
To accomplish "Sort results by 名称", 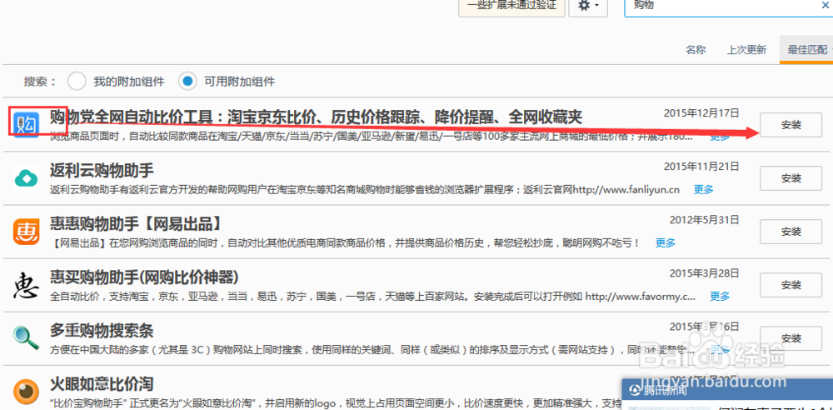I will pyautogui.click(x=696, y=50).
